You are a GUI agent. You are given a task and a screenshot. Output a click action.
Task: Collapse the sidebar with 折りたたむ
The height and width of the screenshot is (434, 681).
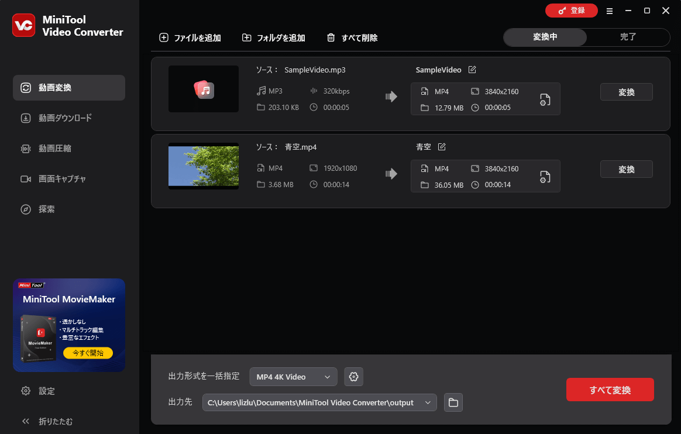click(47, 421)
